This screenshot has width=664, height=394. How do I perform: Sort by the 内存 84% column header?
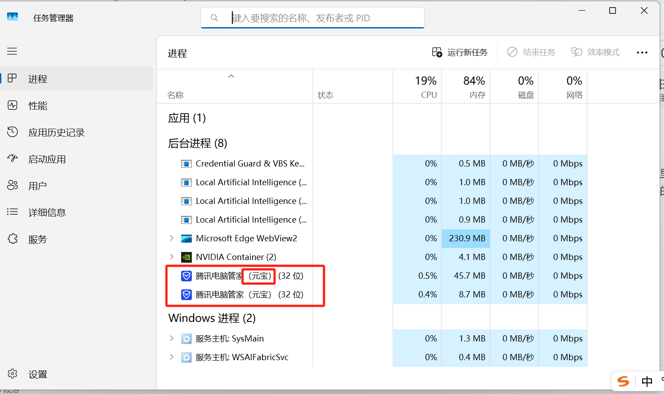pyautogui.click(x=466, y=87)
